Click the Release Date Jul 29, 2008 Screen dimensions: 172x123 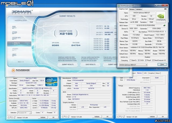pos(134,22)
